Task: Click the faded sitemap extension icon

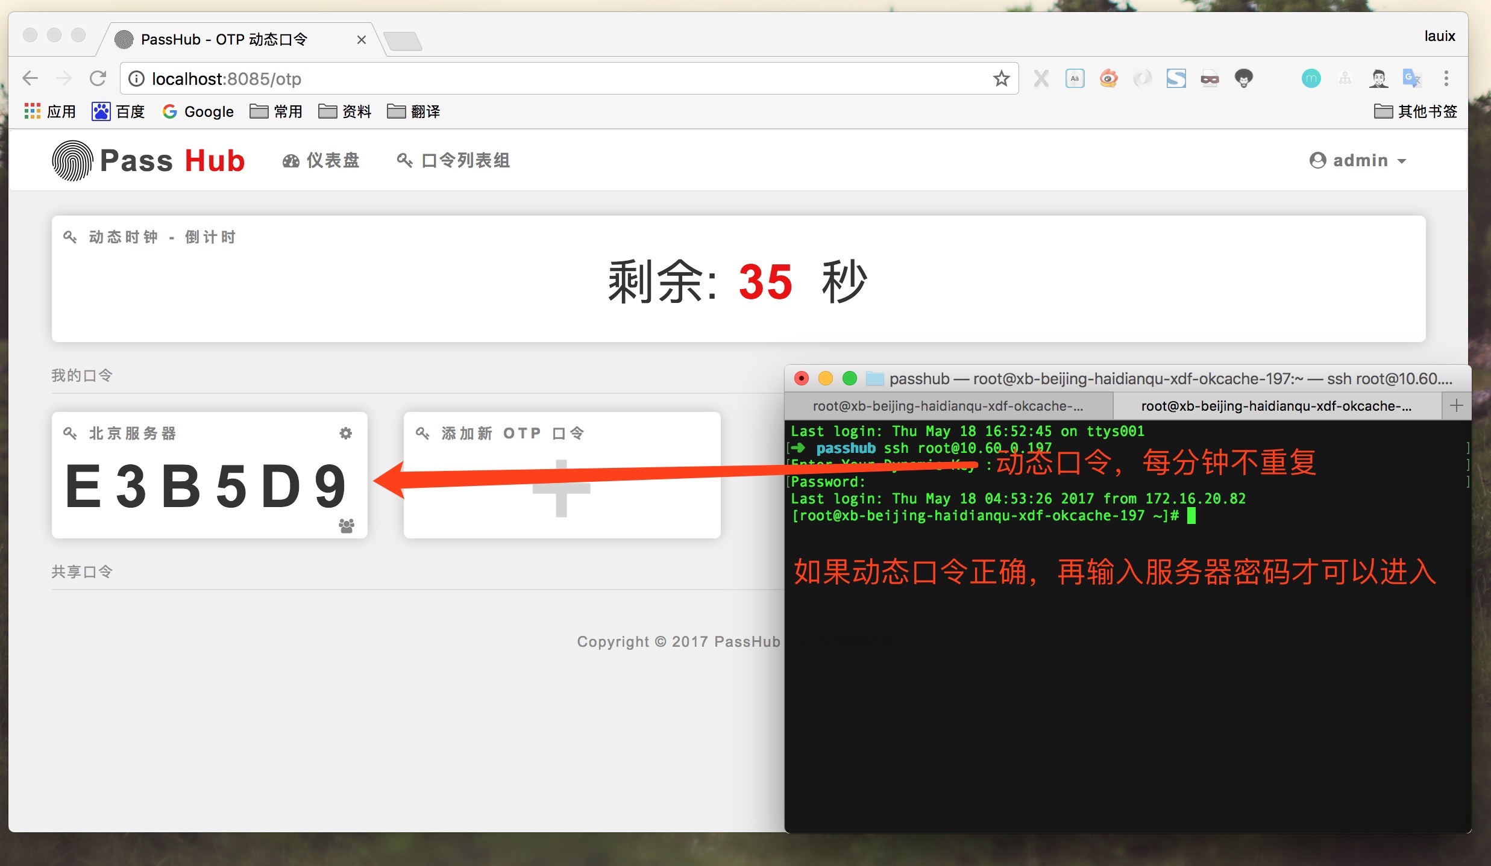Action: click(1345, 78)
